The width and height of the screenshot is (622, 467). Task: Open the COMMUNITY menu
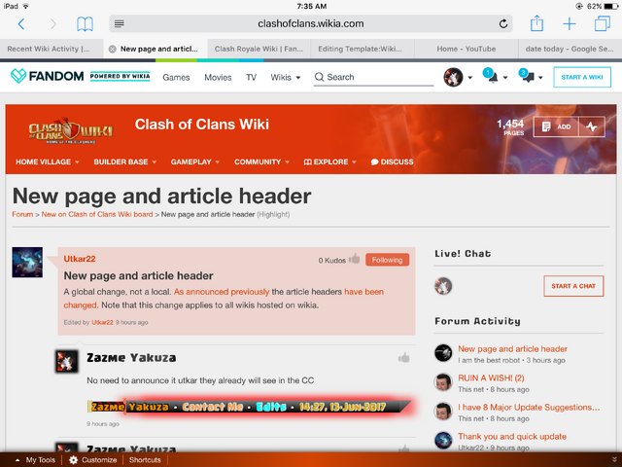click(261, 162)
